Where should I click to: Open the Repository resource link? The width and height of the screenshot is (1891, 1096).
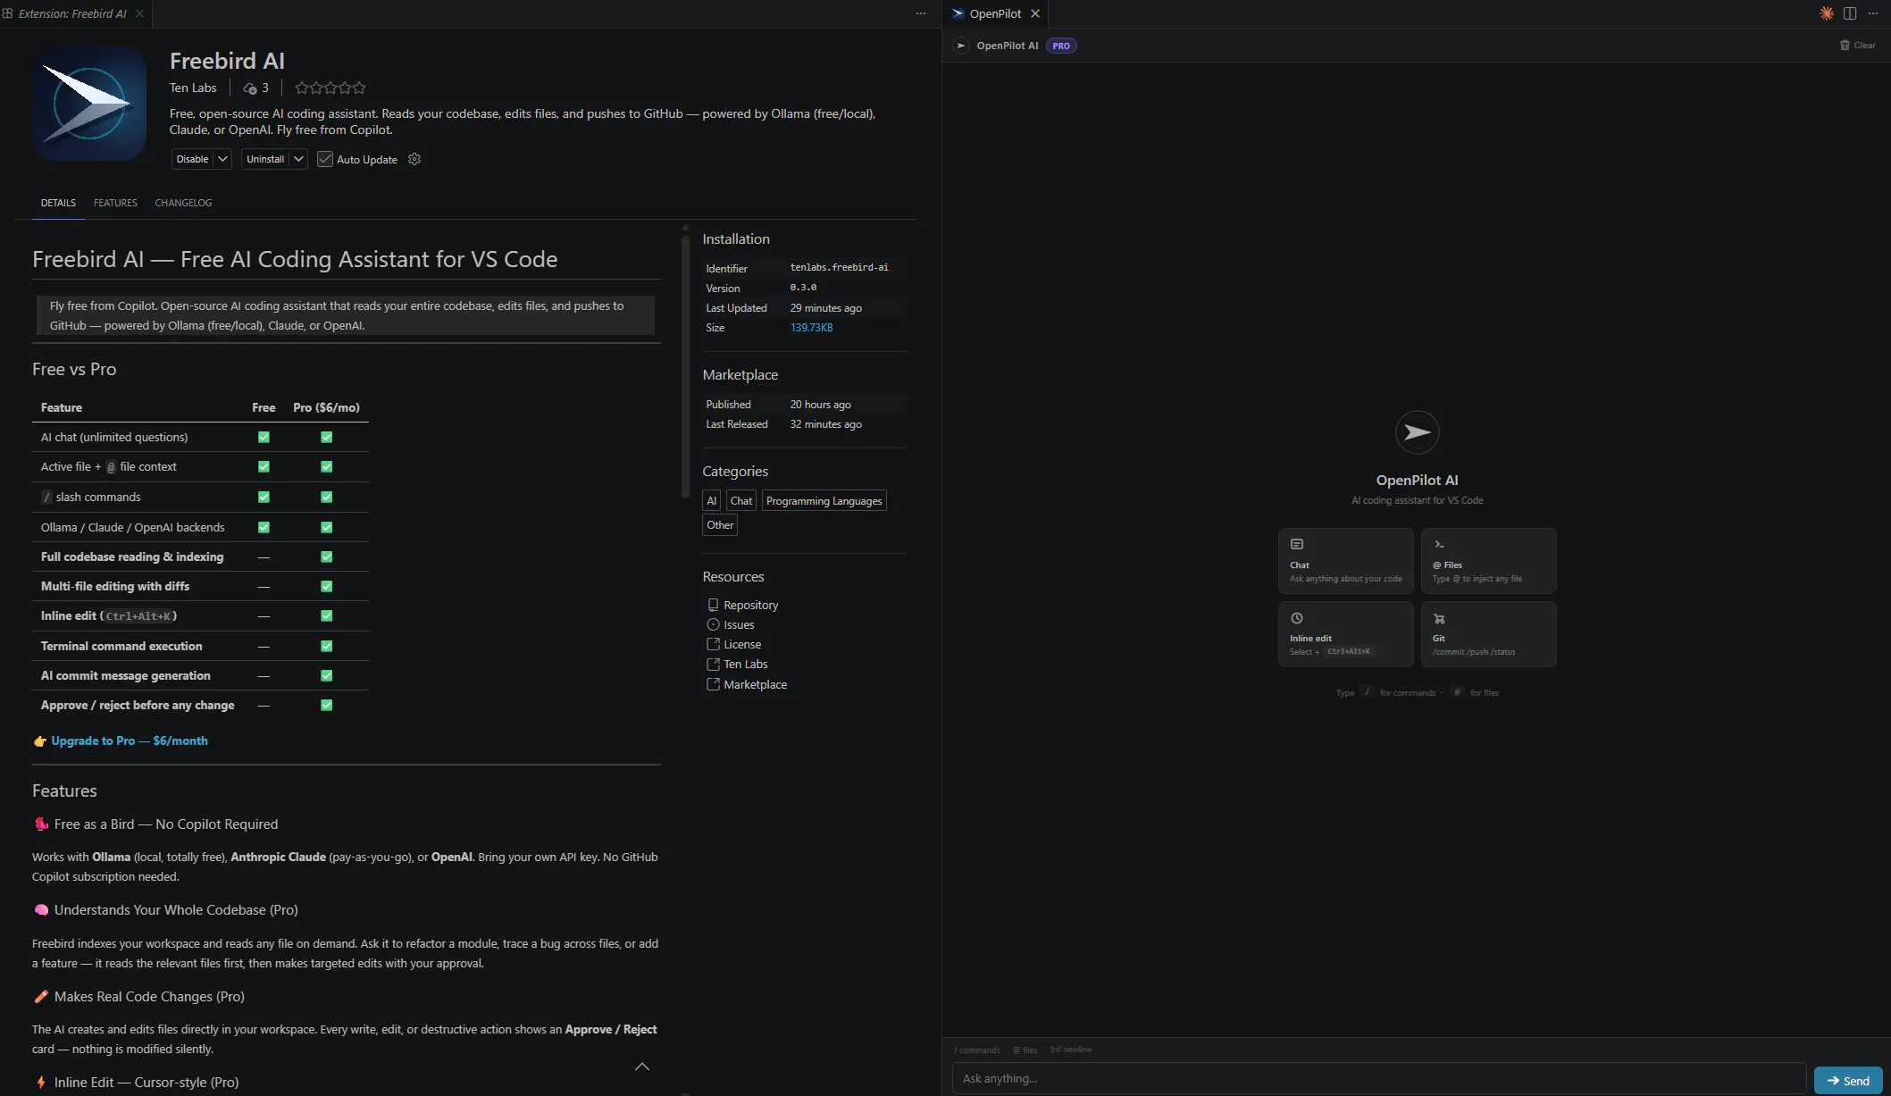750,605
